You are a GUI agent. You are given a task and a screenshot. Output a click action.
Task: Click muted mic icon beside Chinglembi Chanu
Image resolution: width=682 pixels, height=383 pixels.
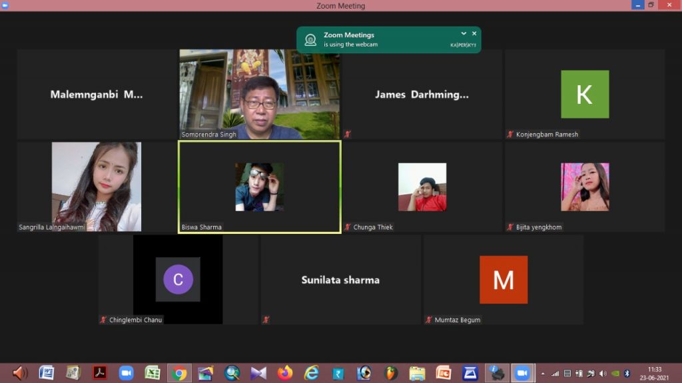(103, 320)
